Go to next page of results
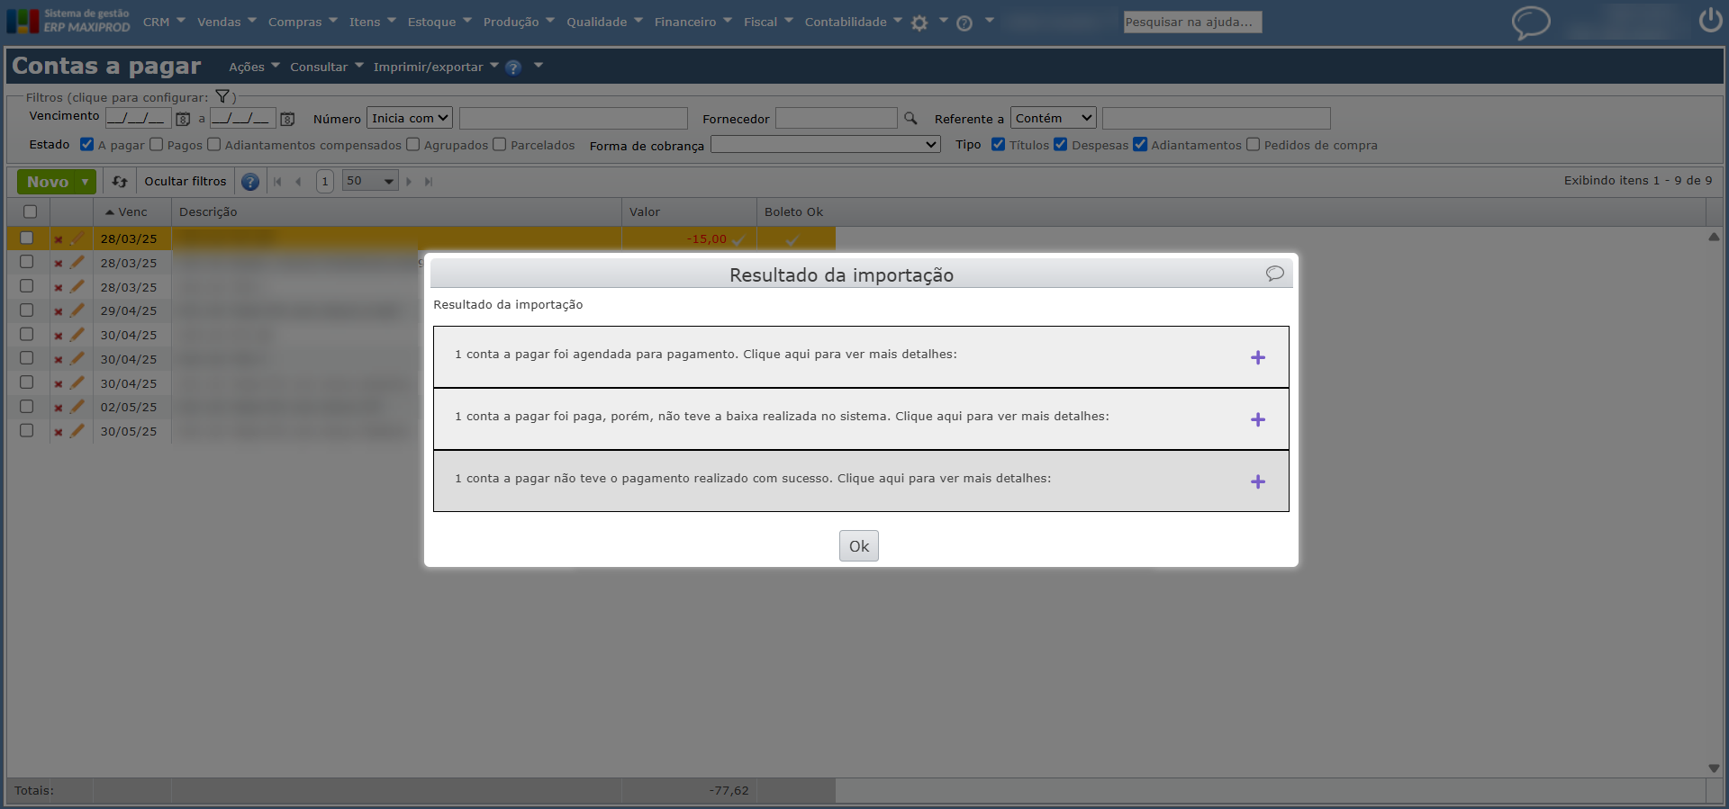 click(409, 182)
